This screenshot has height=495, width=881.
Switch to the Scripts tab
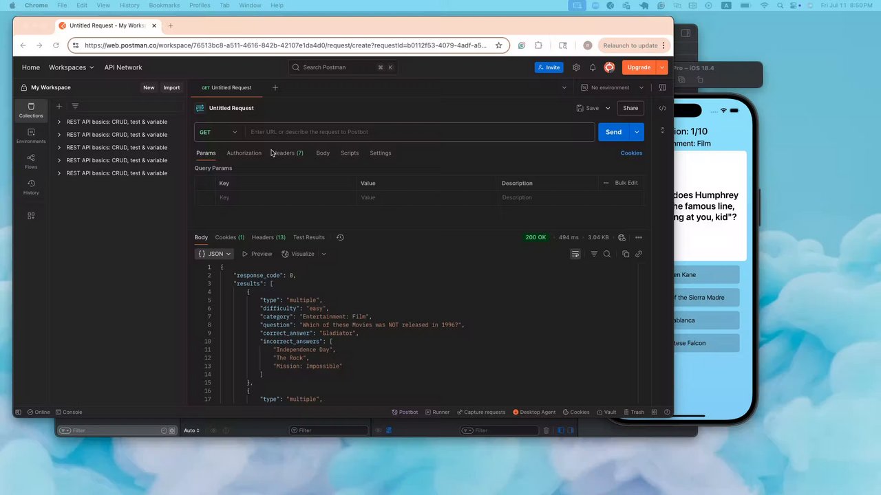click(x=350, y=153)
